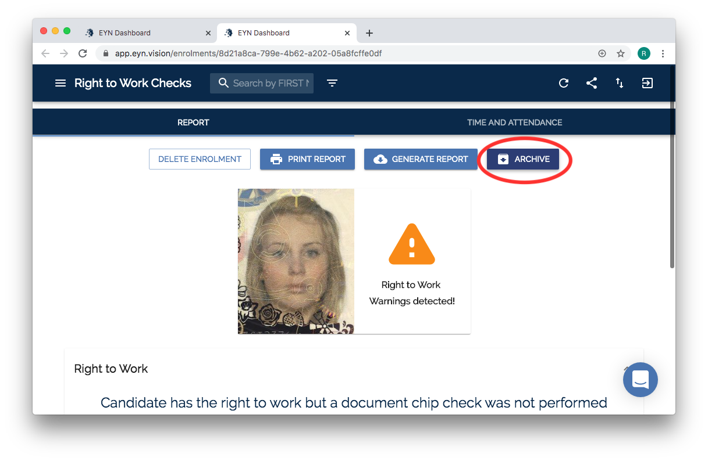Click the page vertical scrollbar
Viewport: 708px width, 461px height.
(x=672, y=168)
